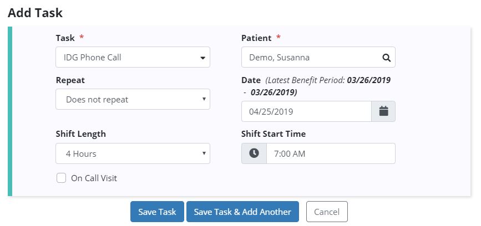The height and width of the screenshot is (226, 481).
Task: Click the Patient field containing Demo, Susanna
Action: coord(311,57)
